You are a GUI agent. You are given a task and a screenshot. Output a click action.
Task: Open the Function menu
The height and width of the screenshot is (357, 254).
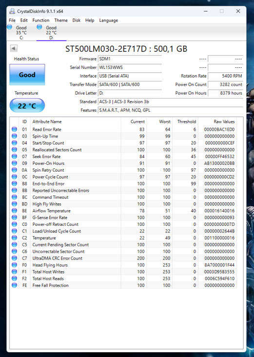41,20
